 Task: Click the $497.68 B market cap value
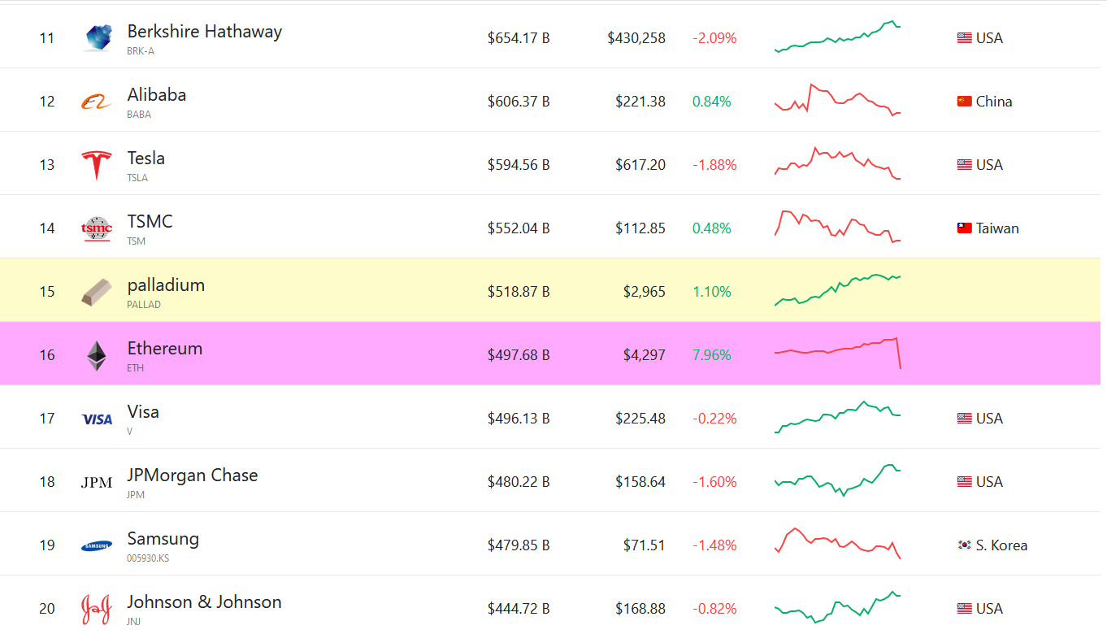click(x=519, y=355)
